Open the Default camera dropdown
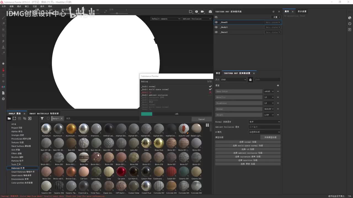This screenshot has width=353, height=198. click(x=165, y=19)
